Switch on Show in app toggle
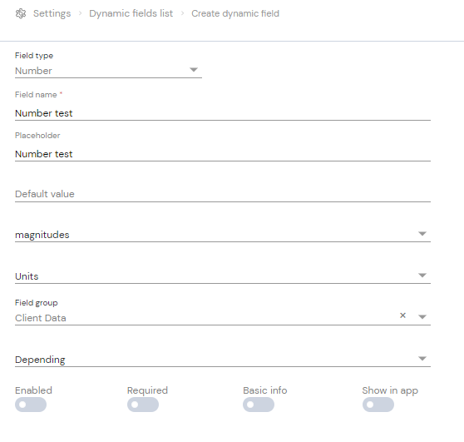The width and height of the screenshot is (464, 442). pos(378,405)
